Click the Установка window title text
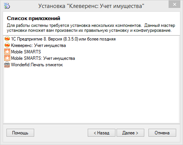Screen dimensions: 183x145 click(x=91, y=6)
